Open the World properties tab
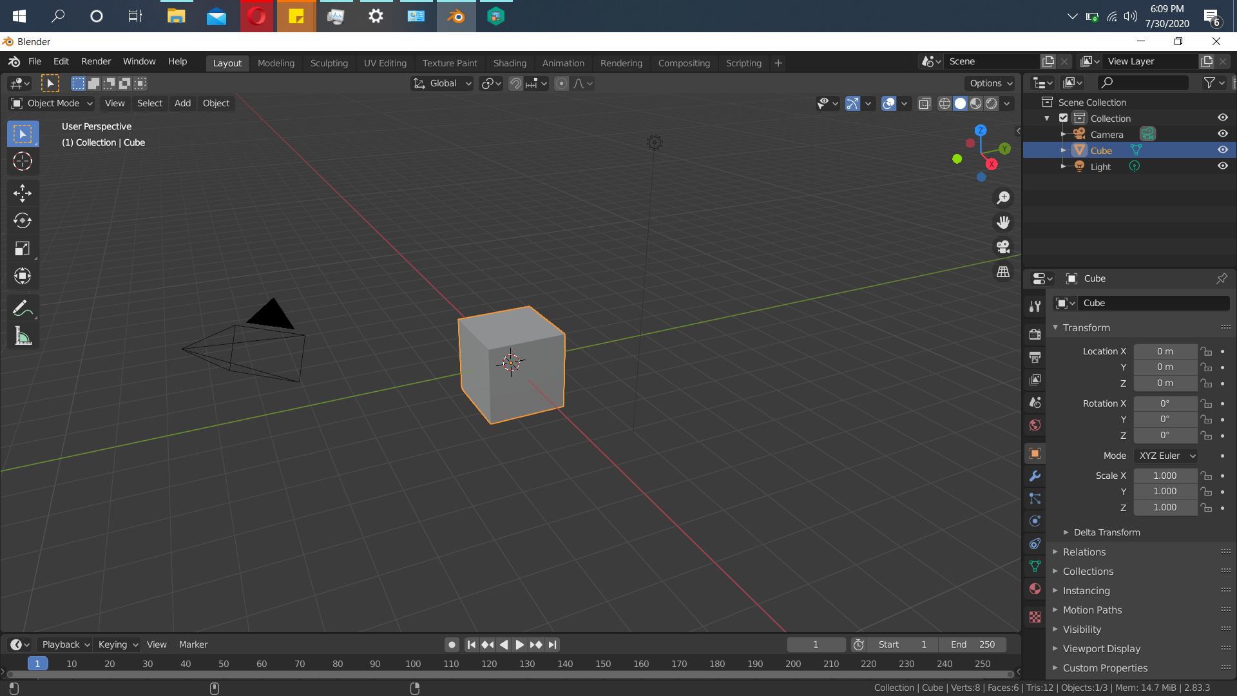1237x696 pixels. point(1035,425)
